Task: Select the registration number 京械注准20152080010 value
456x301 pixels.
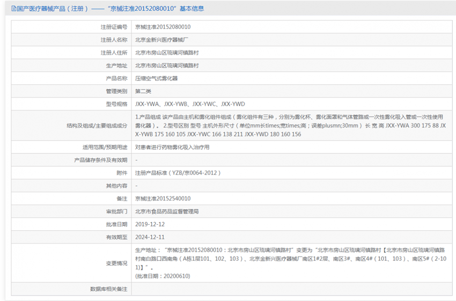Action: [x=163, y=27]
